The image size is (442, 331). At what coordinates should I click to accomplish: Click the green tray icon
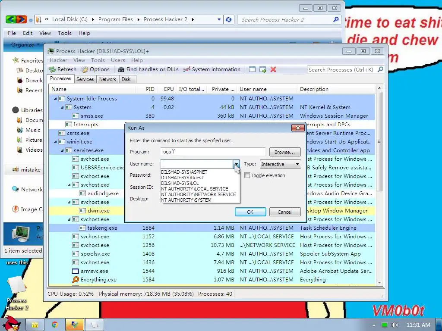click(x=385, y=325)
